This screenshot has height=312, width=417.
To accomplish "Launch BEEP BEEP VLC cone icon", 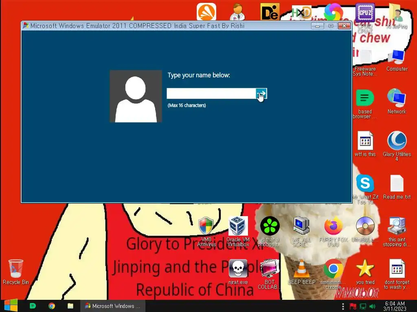I will tap(301, 272).
